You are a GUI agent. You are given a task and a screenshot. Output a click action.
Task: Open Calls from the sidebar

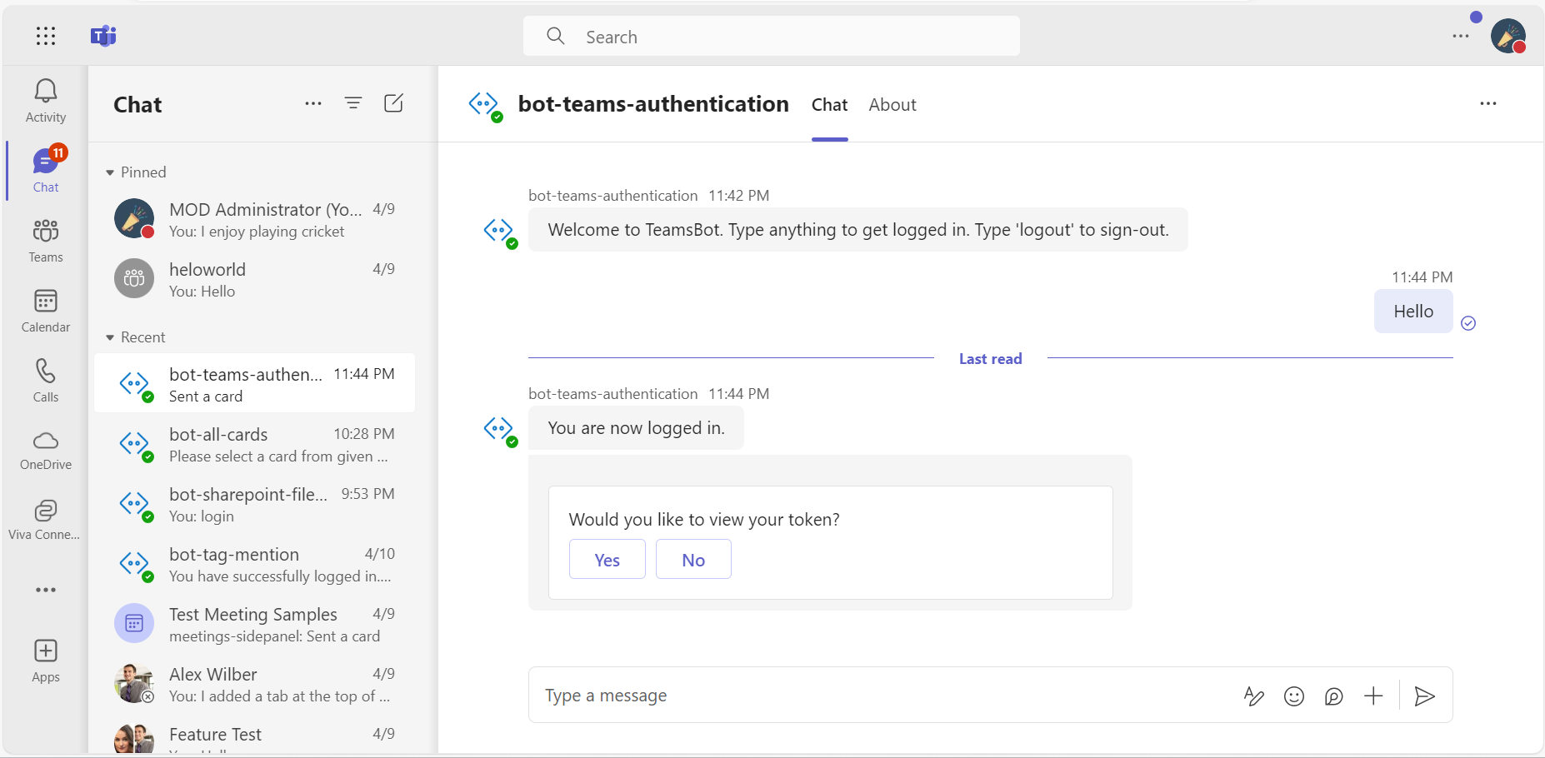click(46, 381)
